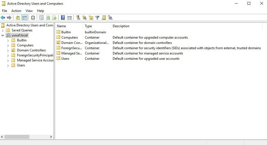Click Computers folder icon in list pane
Screen dimensions: 267x145
point(58,37)
